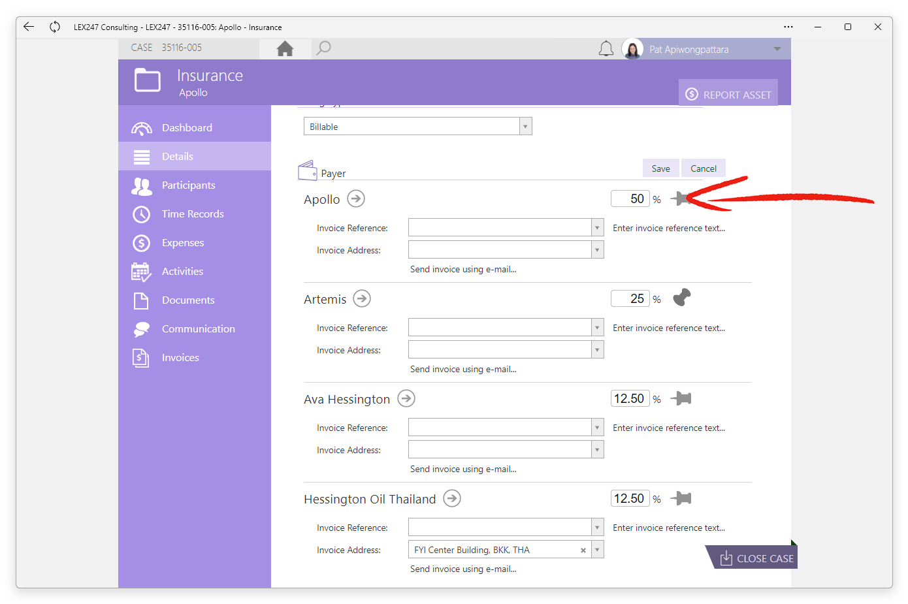Open the user account dropdown arrow
The width and height of the screenshot is (908, 604).
tap(777, 49)
